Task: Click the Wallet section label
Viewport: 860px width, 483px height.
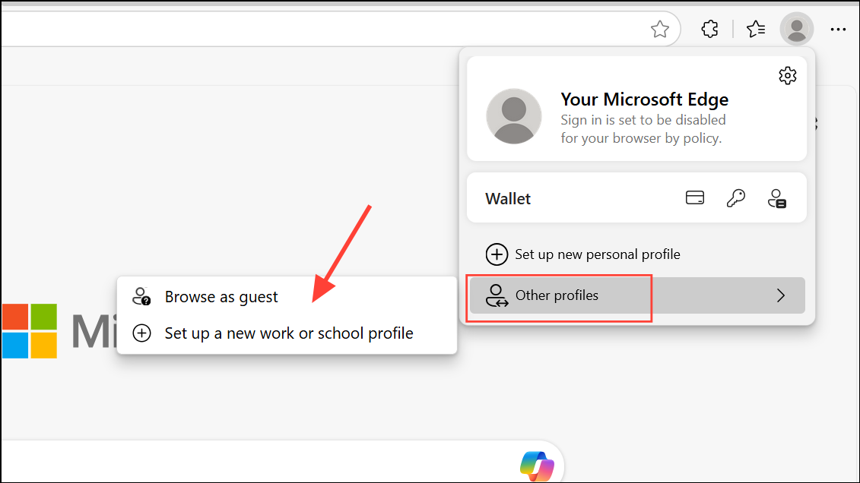Action: pos(507,197)
